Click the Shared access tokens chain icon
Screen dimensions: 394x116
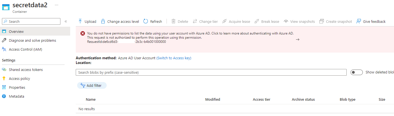(x=4, y=70)
